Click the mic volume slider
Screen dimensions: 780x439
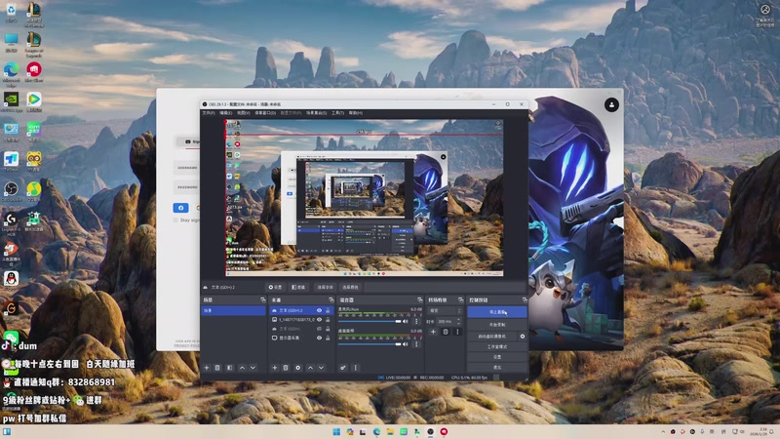coord(369,319)
